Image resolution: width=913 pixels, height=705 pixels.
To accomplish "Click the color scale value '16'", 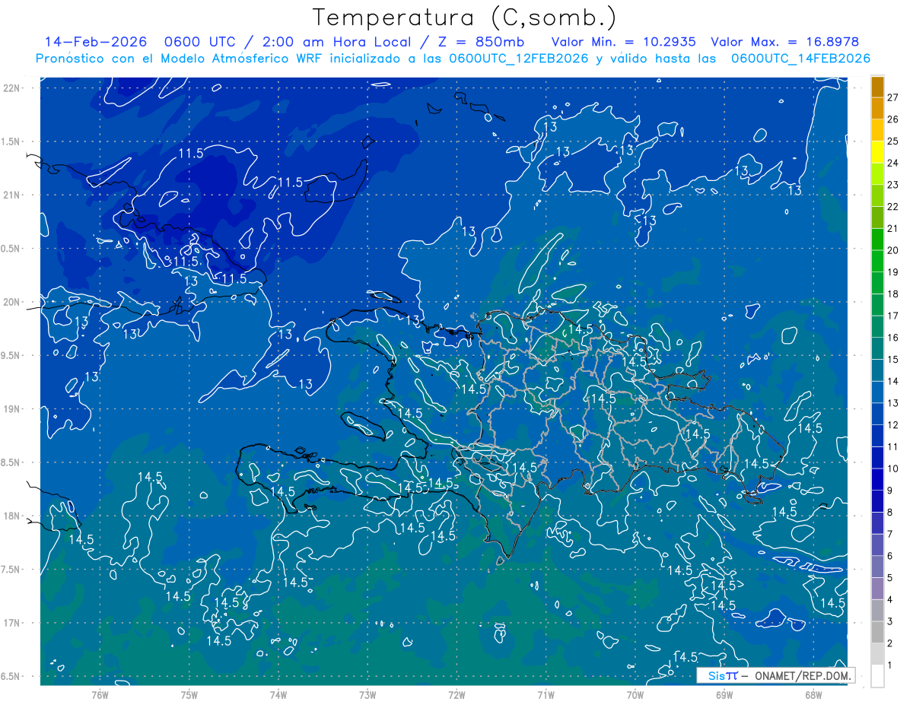I will 892,338.
